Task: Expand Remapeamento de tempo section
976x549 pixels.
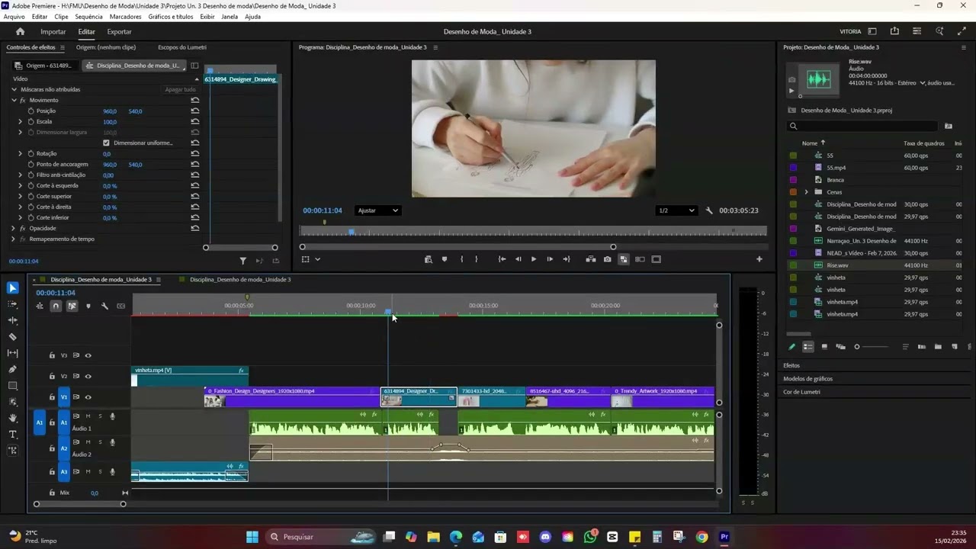Action: pyautogui.click(x=13, y=239)
